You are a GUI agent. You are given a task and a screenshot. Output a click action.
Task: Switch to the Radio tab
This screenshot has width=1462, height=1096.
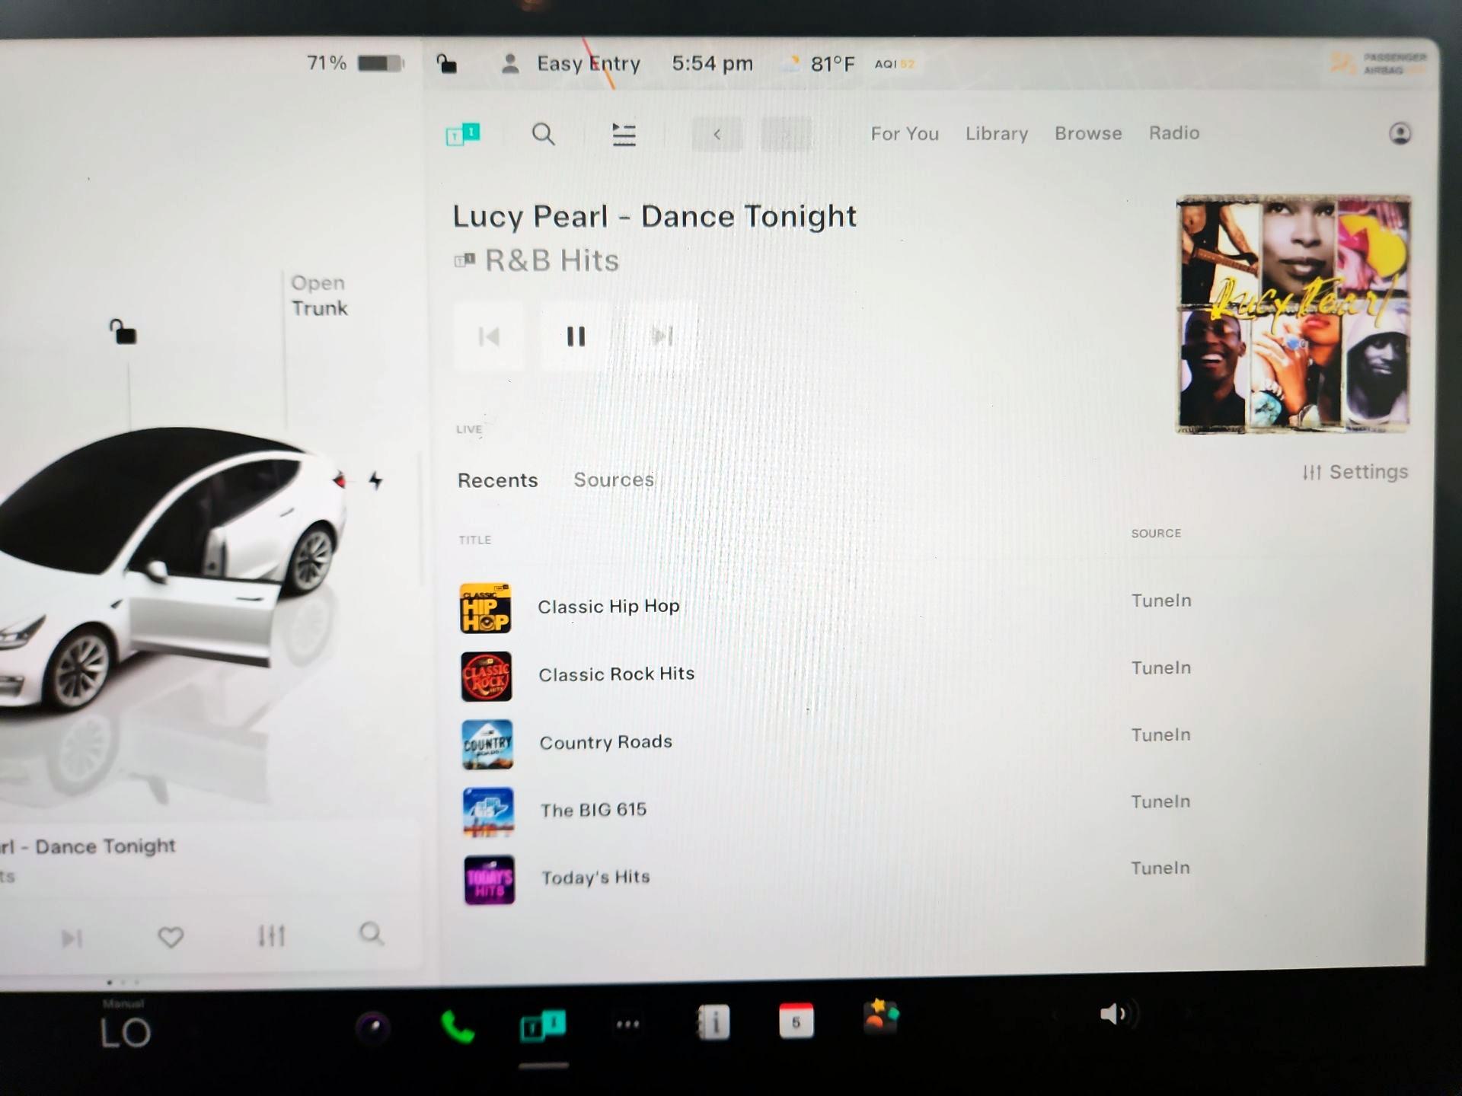click(1174, 133)
